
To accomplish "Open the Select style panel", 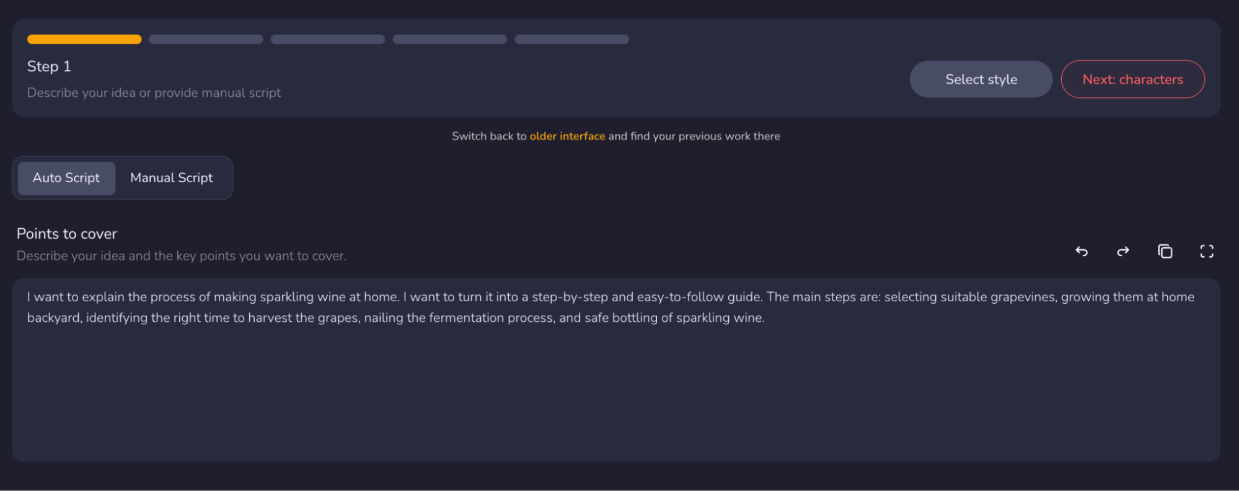I will click(981, 79).
